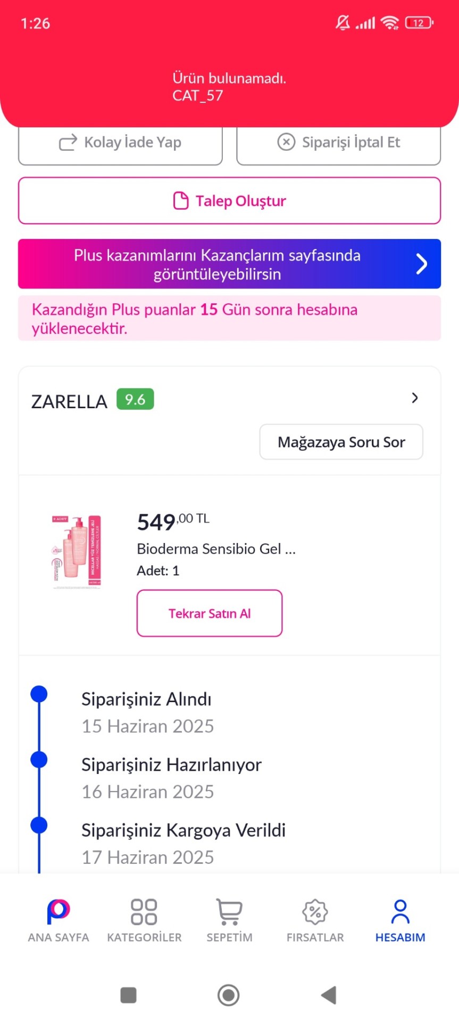Click Kolay İade Yap button

click(x=120, y=143)
